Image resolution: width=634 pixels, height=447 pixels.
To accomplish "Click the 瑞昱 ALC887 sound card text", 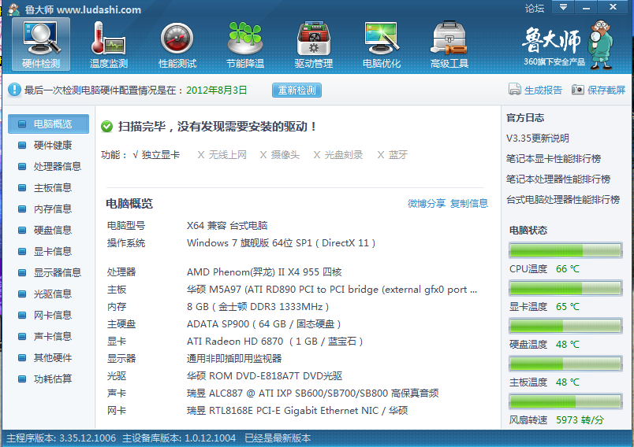I will tap(312, 393).
